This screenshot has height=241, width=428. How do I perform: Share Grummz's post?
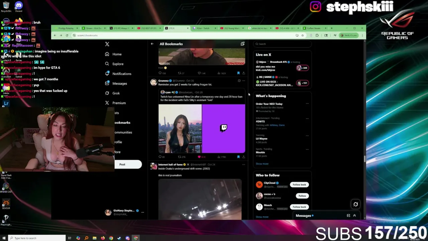point(243,157)
